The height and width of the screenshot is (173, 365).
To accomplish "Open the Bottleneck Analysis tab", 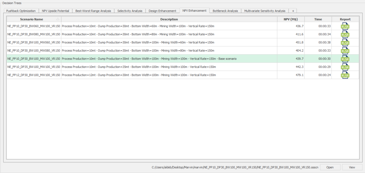I will [225, 10].
